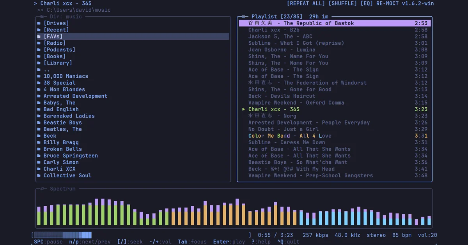The image size is (468, 245).
Task: Click the folder icon beside Arrested Development
Action: [39, 96]
